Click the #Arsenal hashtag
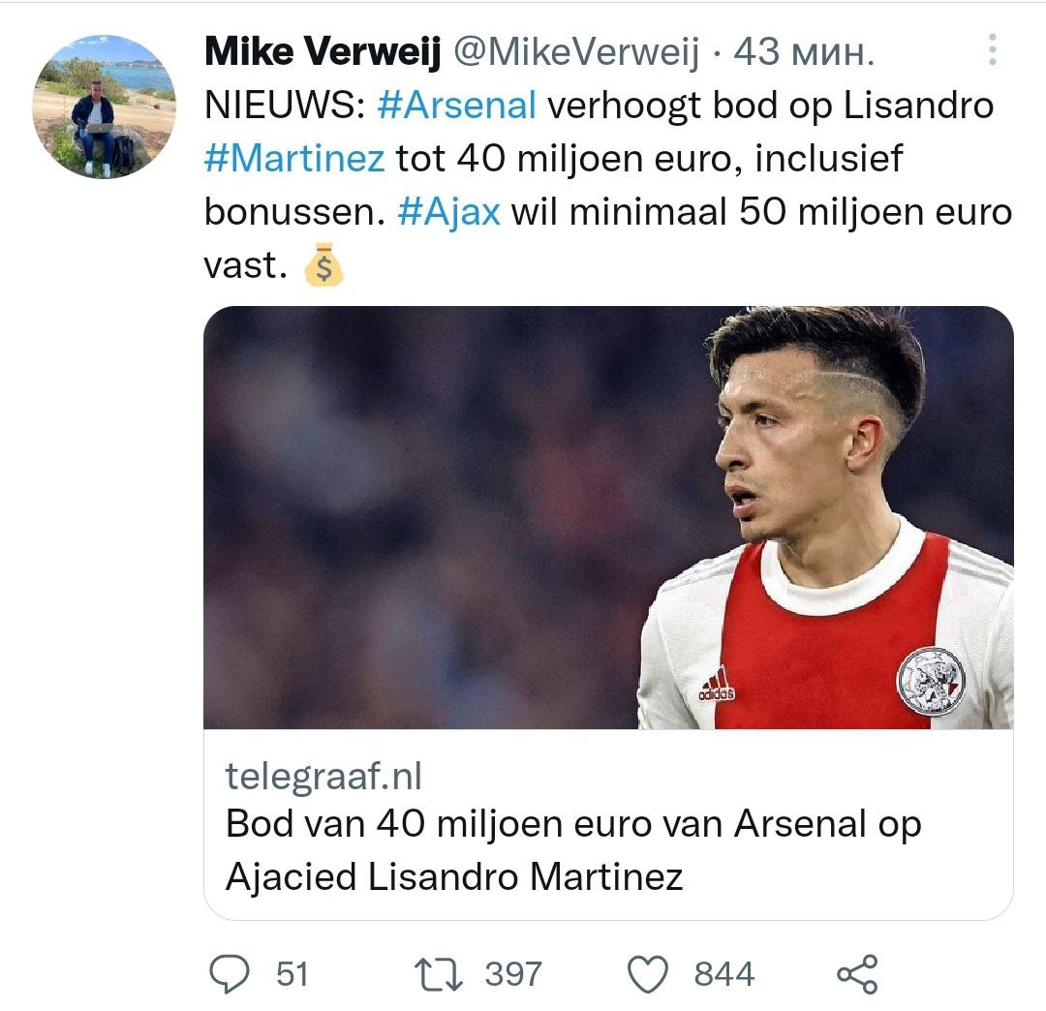This screenshot has width=1046, height=1011. pyautogui.click(x=455, y=106)
